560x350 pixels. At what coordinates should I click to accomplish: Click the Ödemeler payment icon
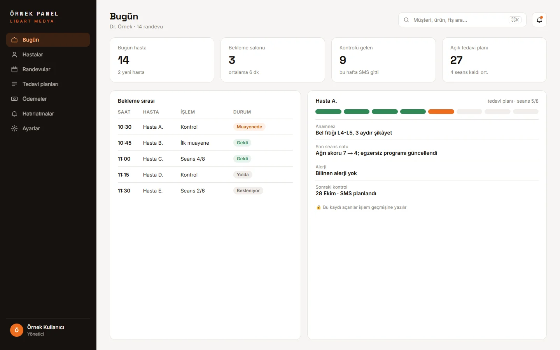click(14, 99)
